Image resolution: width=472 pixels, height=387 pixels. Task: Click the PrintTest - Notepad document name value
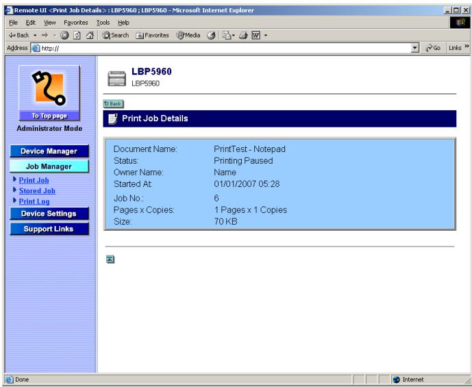(x=249, y=149)
